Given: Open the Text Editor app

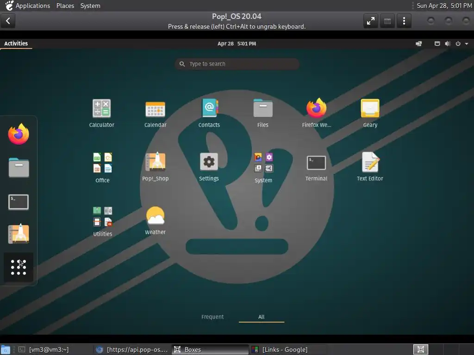Looking at the screenshot, I should [370, 166].
